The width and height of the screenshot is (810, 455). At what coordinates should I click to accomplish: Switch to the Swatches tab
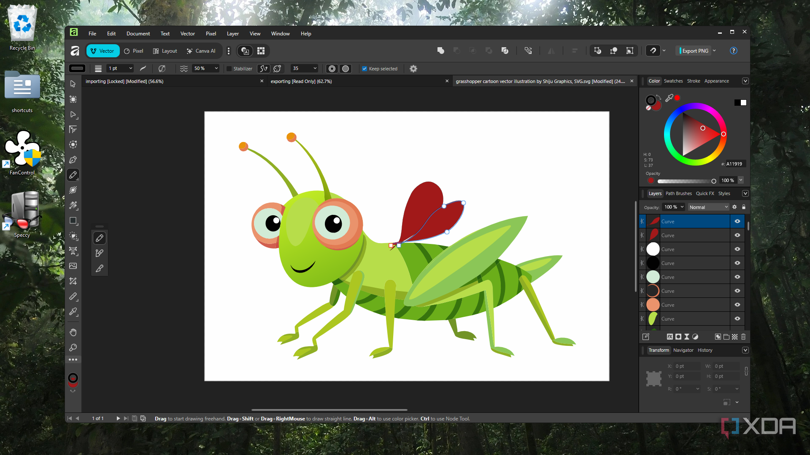pos(673,81)
